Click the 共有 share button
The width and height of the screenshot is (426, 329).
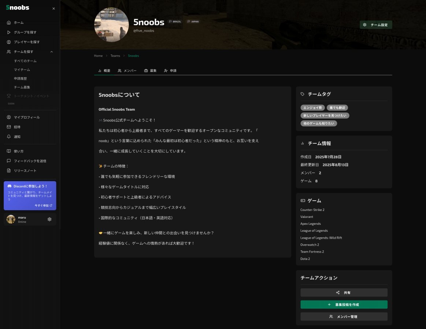point(344,293)
